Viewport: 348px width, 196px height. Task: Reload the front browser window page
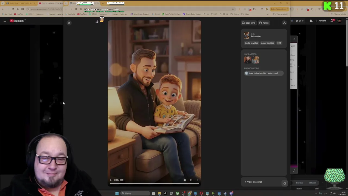pos(76,9)
